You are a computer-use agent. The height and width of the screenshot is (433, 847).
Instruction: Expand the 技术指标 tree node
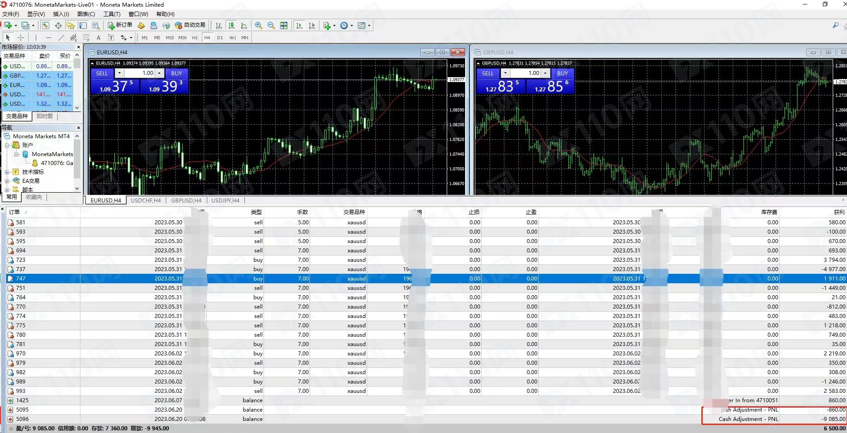pos(7,172)
